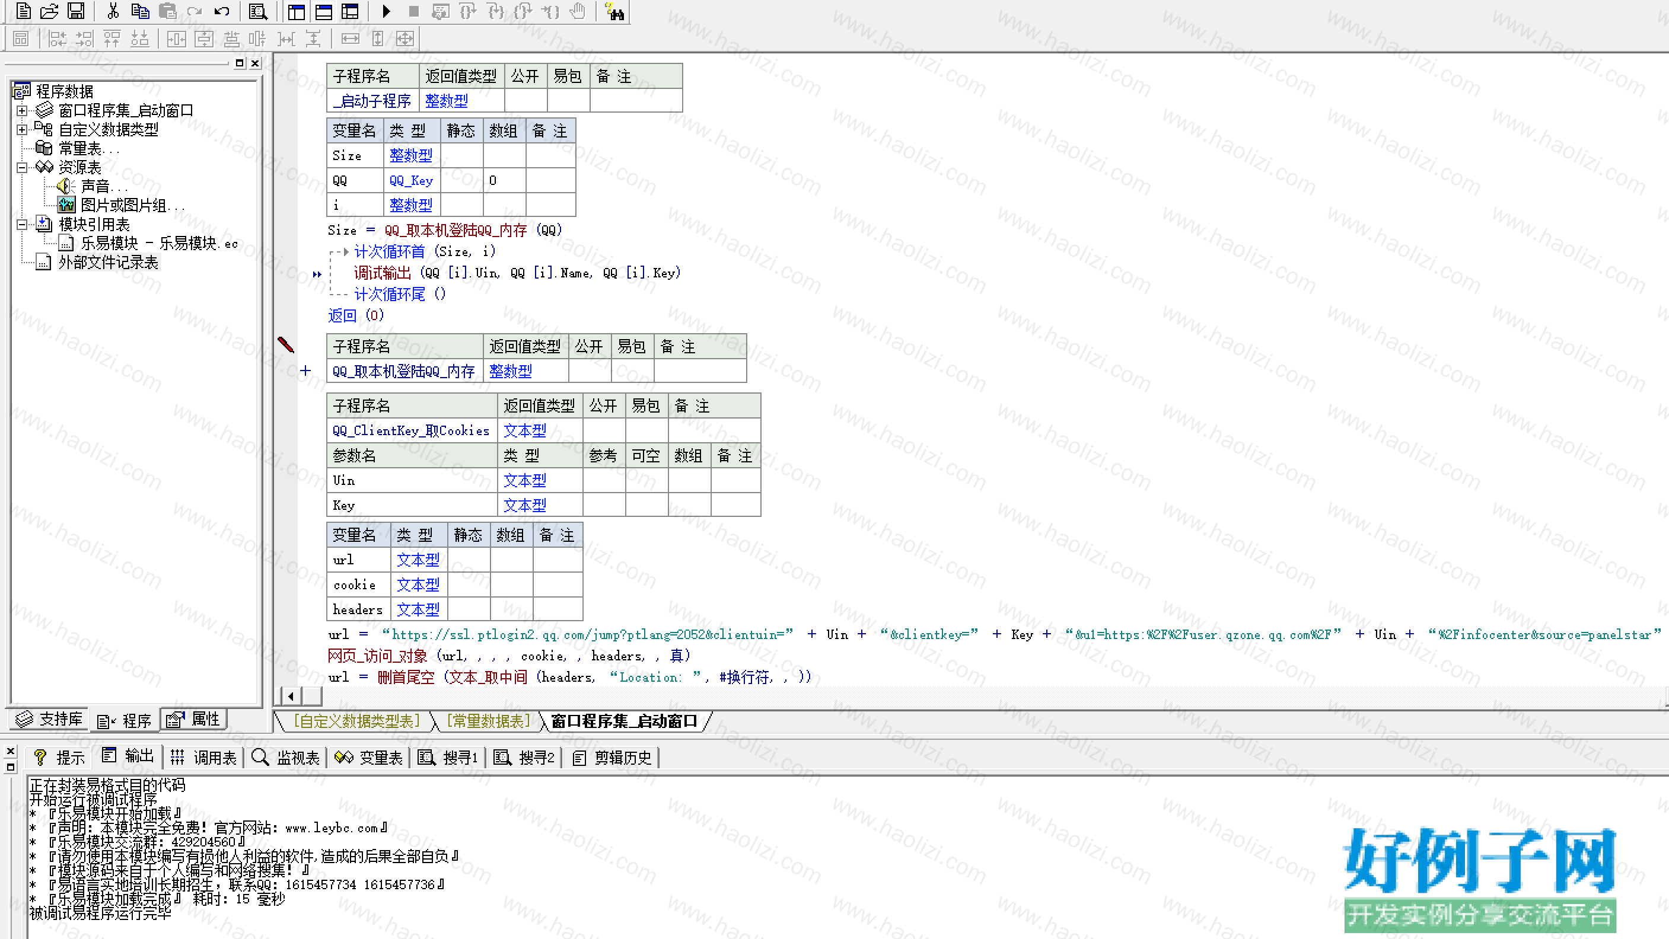Open the 剪辑历史 tab
This screenshot has height=939, width=1669.
point(612,757)
